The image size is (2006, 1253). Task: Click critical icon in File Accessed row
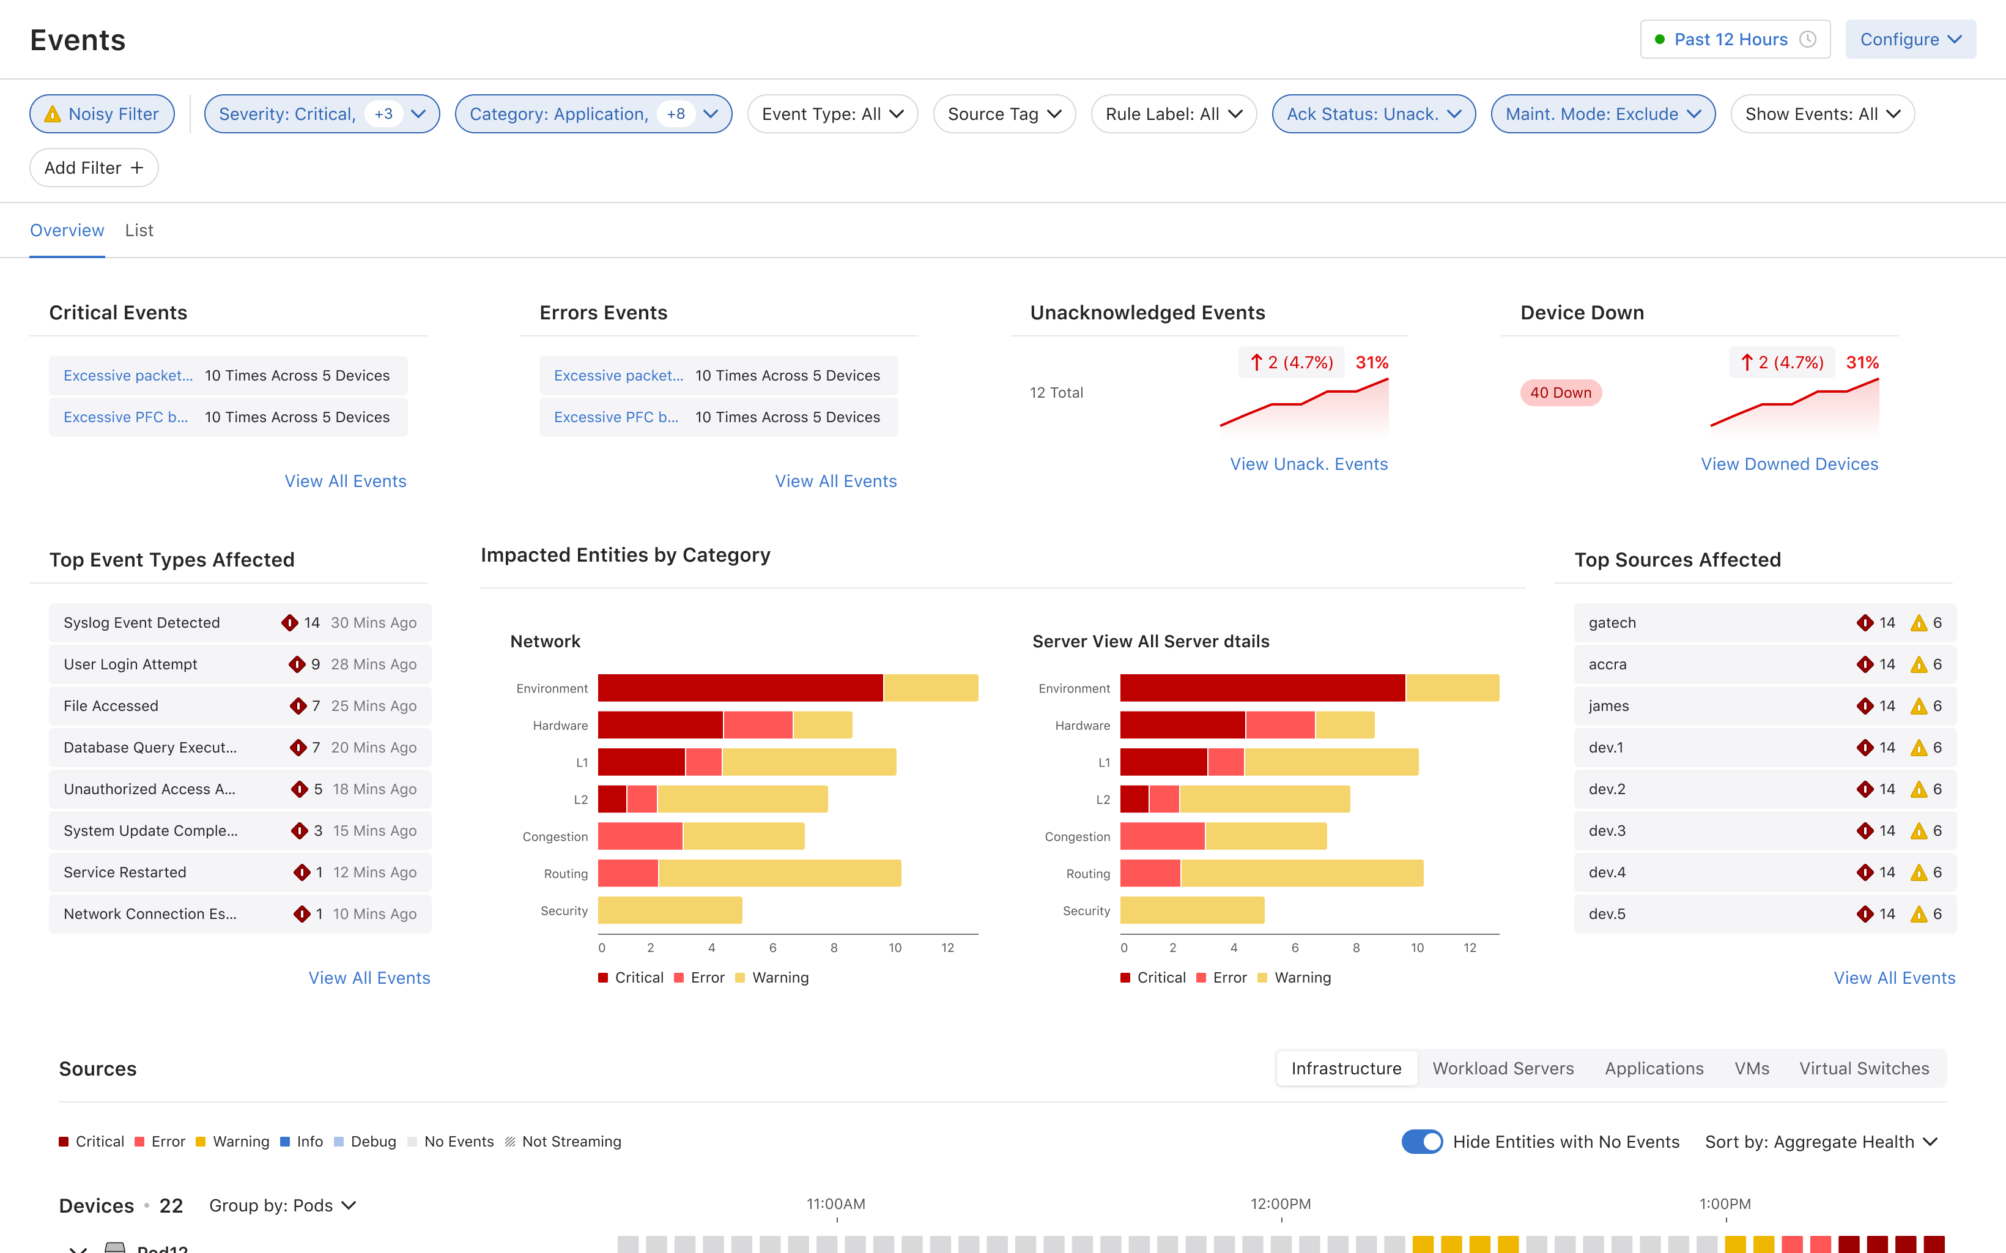point(298,706)
